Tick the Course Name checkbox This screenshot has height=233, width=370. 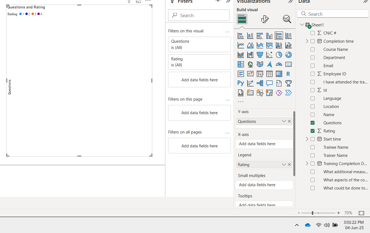313,49
